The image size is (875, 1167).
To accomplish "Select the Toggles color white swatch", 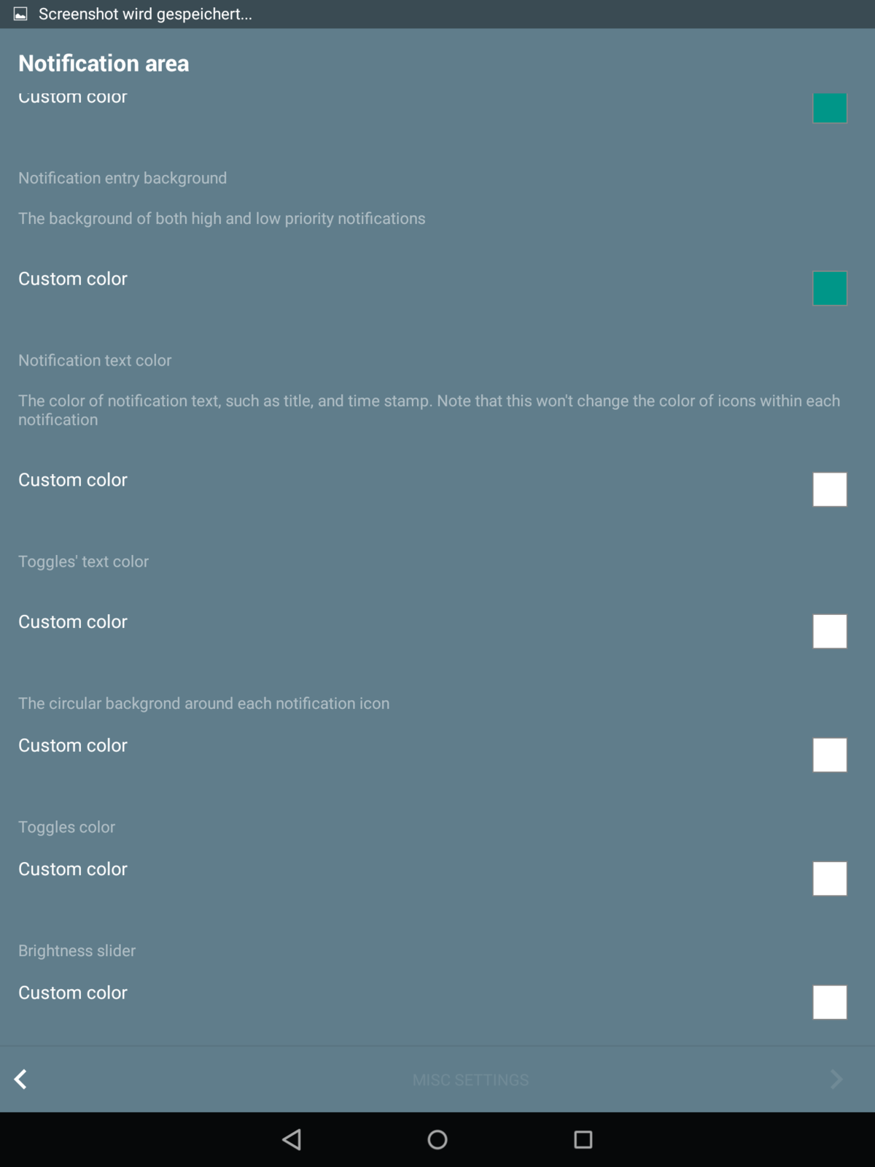I will (830, 878).
